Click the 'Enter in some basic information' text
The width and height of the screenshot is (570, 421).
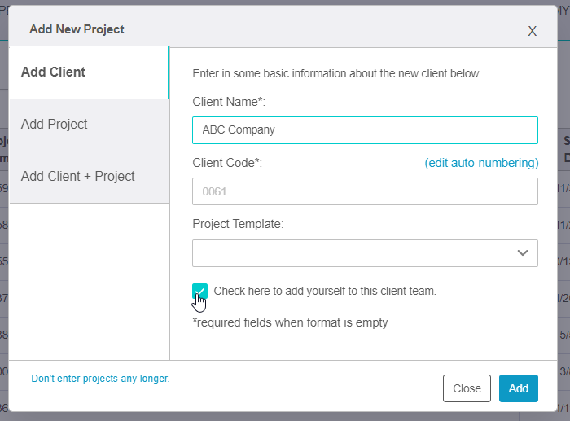pyautogui.click(x=336, y=73)
